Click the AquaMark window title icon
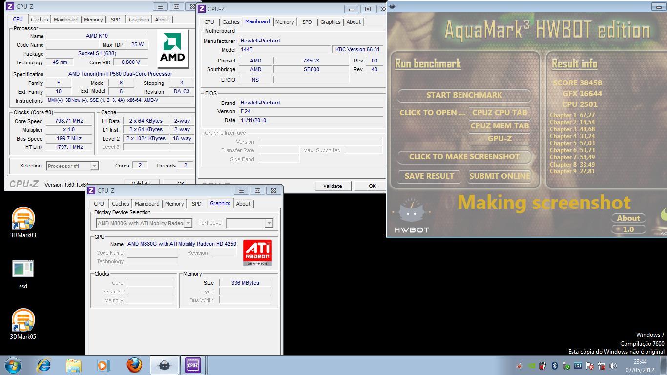This screenshot has width=667, height=375. tap(392, 6)
